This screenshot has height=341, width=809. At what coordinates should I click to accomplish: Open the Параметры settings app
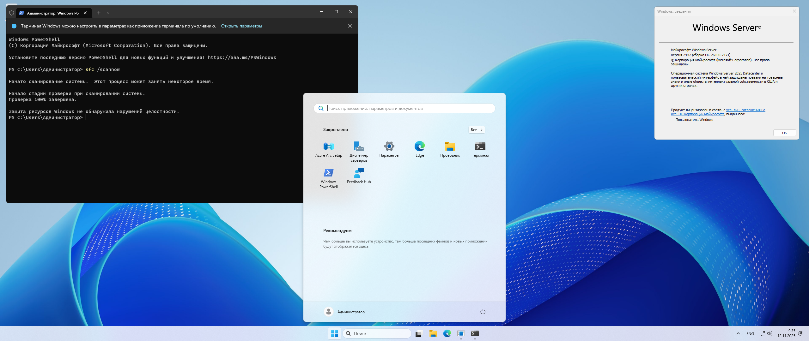(x=389, y=149)
